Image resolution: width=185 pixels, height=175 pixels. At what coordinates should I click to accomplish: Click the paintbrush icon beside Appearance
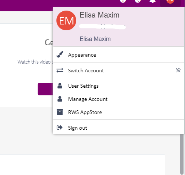point(60,54)
